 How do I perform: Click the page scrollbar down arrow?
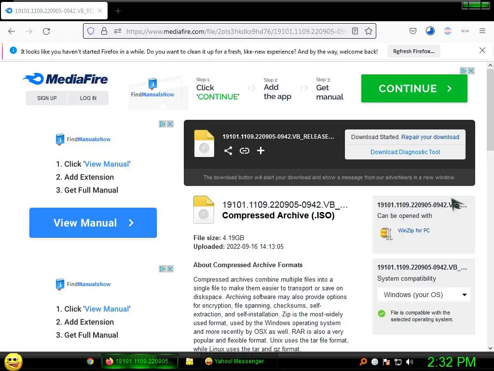pos(490,348)
